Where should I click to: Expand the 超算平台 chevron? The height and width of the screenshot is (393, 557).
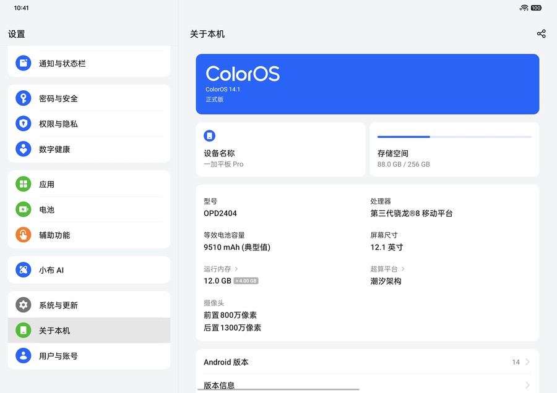(403, 269)
